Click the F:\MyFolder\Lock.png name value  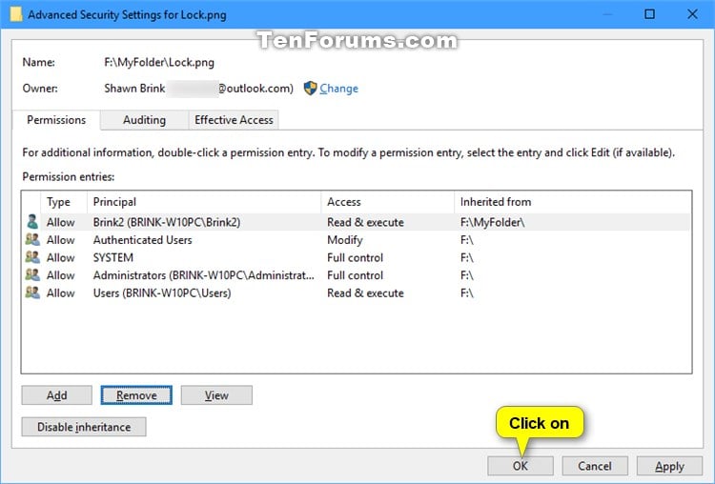click(x=159, y=62)
